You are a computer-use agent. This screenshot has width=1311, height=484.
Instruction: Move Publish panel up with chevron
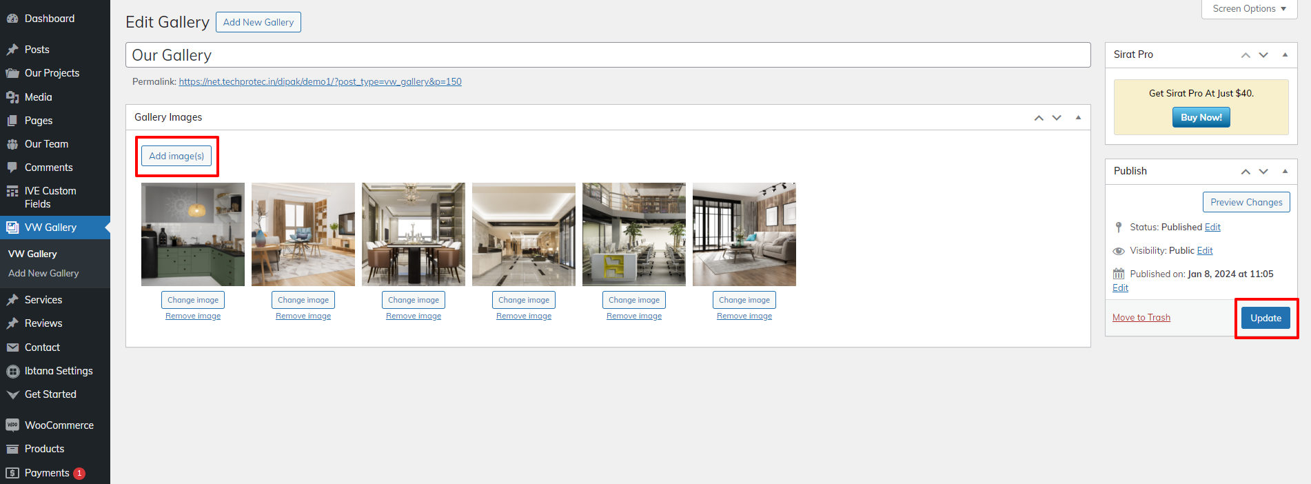[x=1246, y=172]
